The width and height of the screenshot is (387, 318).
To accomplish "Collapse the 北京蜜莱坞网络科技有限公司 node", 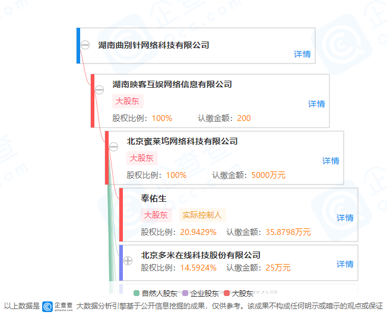I will [x=113, y=147].
